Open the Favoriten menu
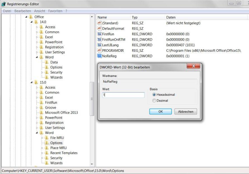 55,11
